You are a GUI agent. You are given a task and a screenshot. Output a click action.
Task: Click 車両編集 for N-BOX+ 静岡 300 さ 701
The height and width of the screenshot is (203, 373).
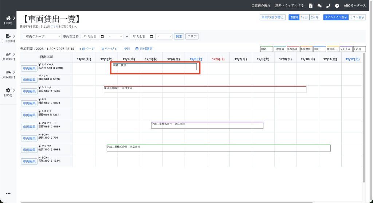coord(29,138)
